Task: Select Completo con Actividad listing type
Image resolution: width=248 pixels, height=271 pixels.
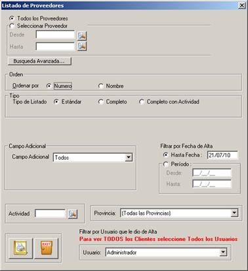Action: pos(142,101)
